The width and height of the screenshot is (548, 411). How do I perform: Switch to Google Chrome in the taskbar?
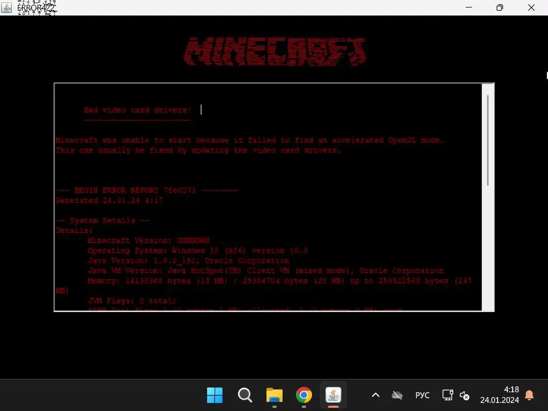click(x=304, y=395)
